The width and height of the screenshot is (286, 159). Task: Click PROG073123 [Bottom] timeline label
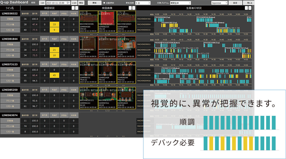coord(170,68)
